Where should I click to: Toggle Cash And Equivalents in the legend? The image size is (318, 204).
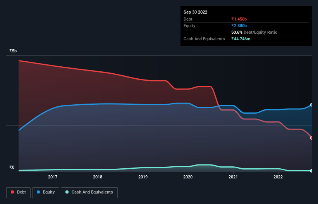[x=89, y=192]
